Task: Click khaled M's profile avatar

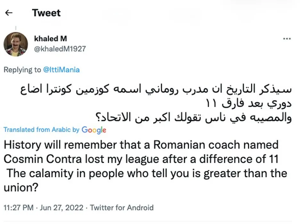Action: tap(16, 44)
